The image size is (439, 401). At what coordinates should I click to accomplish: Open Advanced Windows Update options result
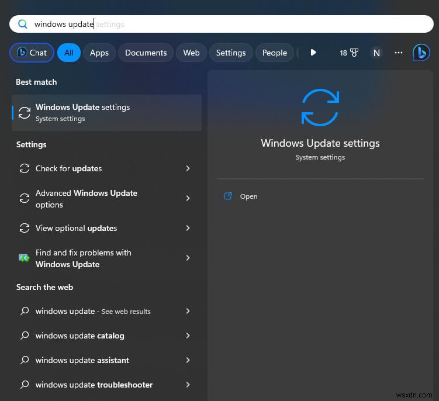106,198
